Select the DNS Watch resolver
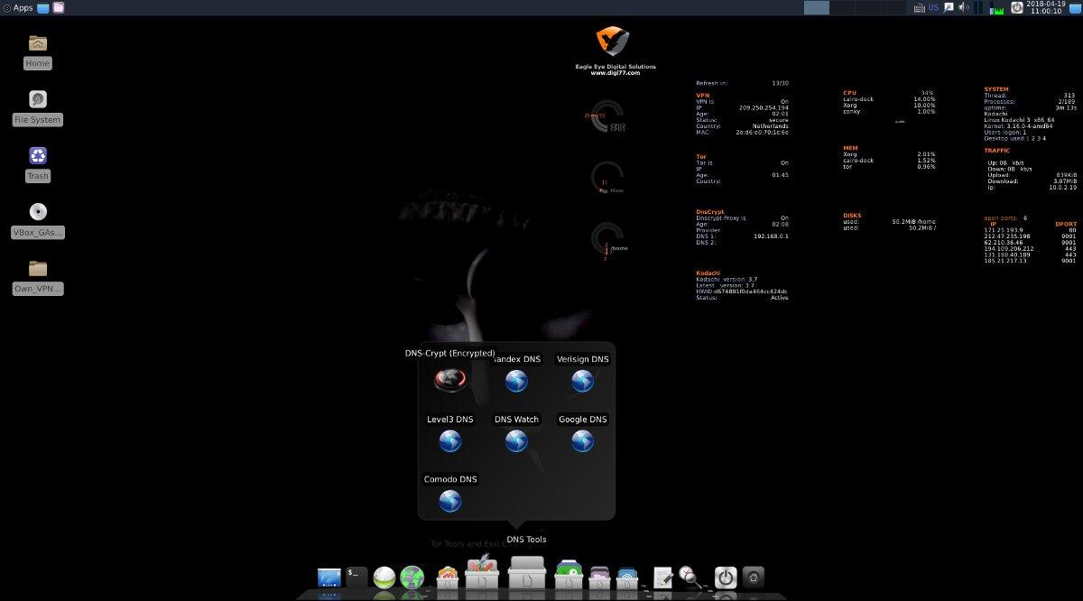 click(x=515, y=440)
